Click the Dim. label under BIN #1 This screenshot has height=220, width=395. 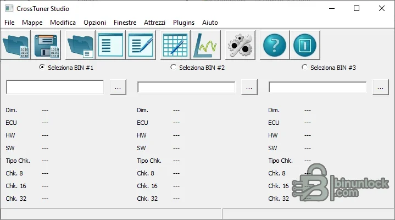click(12, 110)
